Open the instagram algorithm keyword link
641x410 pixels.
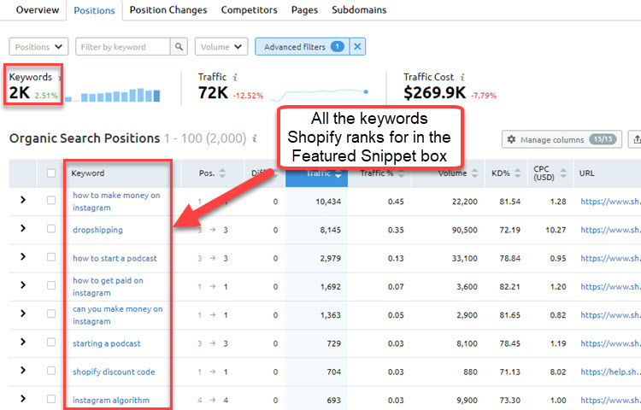coord(111,400)
